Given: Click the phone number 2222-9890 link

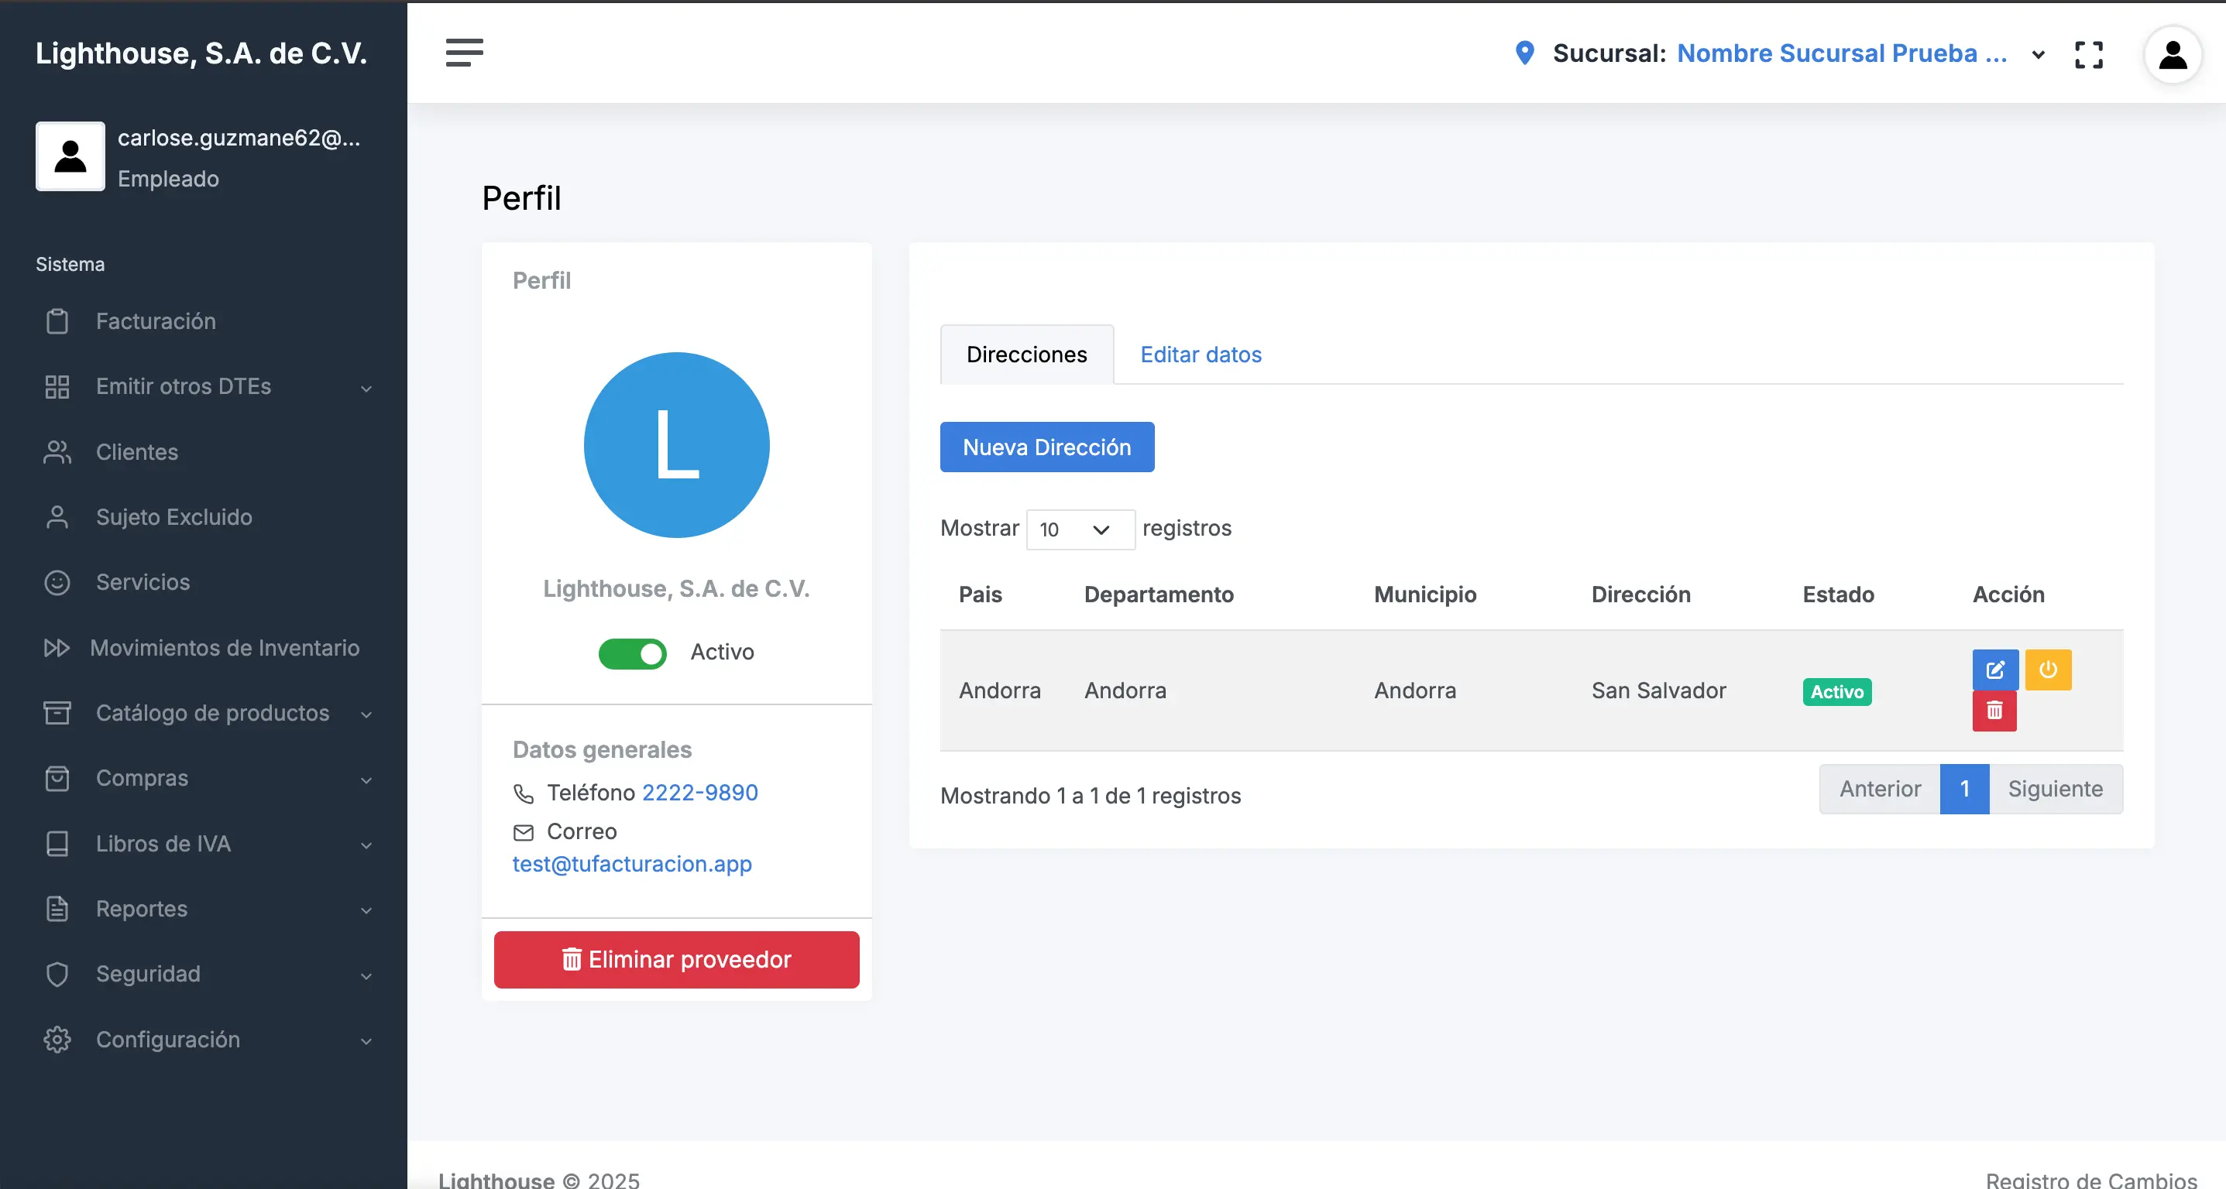Looking at the screenshot, I should point(699,793).
